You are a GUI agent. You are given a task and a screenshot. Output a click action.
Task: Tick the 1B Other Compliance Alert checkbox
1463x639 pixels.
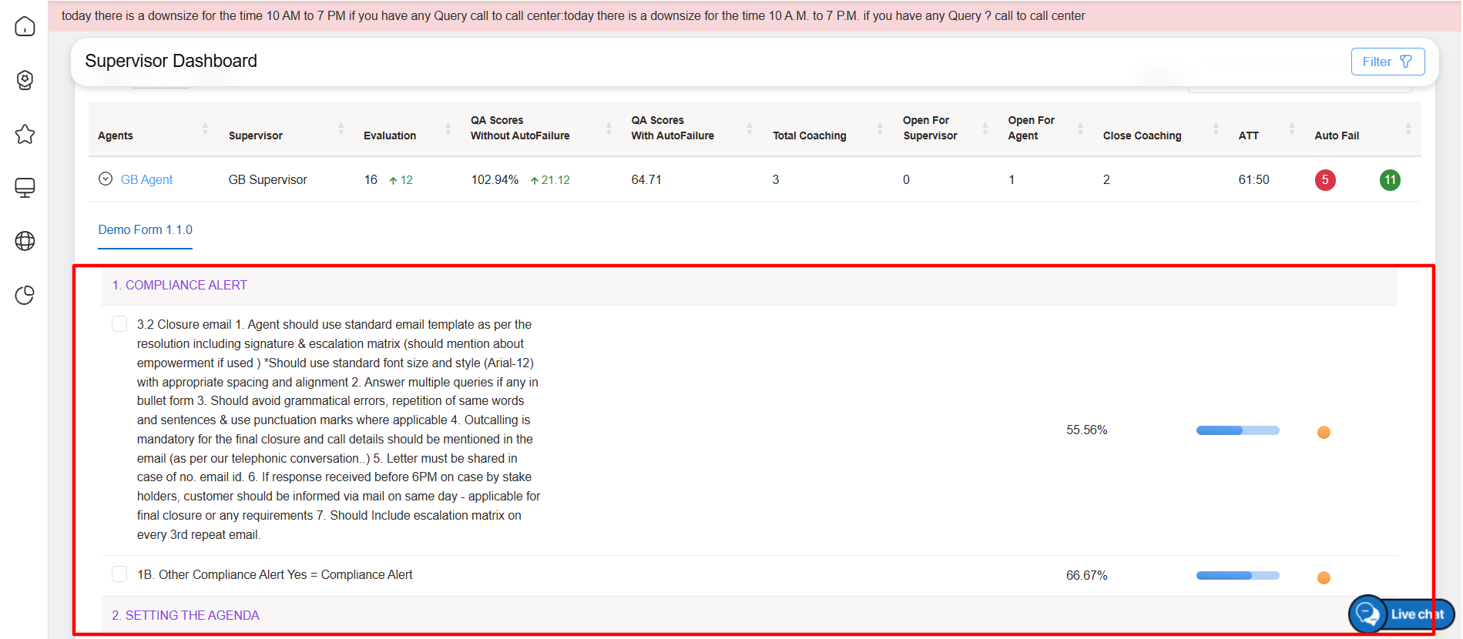(x=119, y=574)
